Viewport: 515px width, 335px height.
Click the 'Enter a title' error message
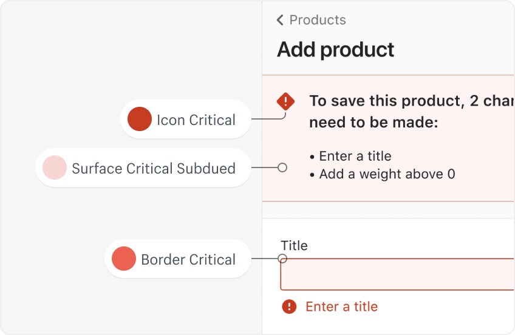click(x=341, y=306)
